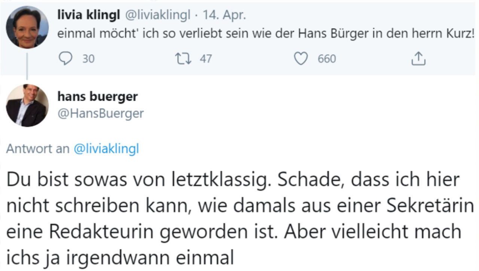
Task: Click the @liviaklingl handle beside the display name
Action: pyautogui.click(x=157, y=15)
